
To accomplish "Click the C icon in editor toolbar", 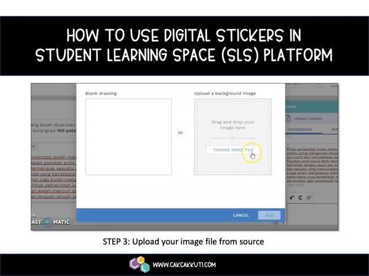I will coord(300,198).
